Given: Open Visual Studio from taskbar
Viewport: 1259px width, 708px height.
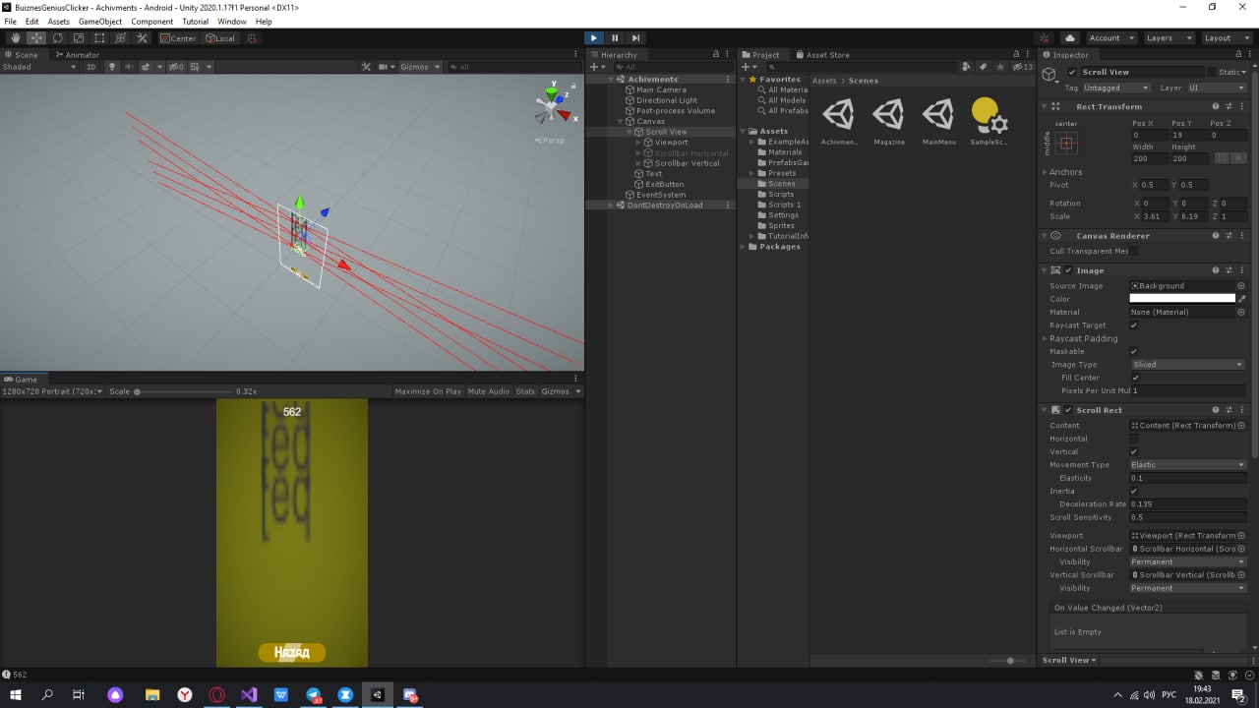Looking at the screenshot, I should [249, 694].
